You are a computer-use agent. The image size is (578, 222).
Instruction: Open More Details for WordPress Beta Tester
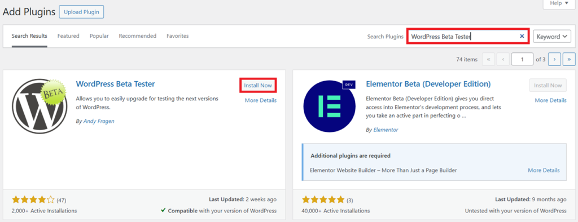click(x=261, y=100)
